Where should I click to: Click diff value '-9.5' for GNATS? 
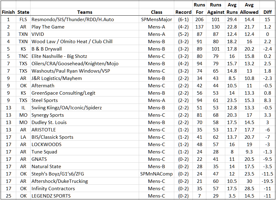point(267,159)
